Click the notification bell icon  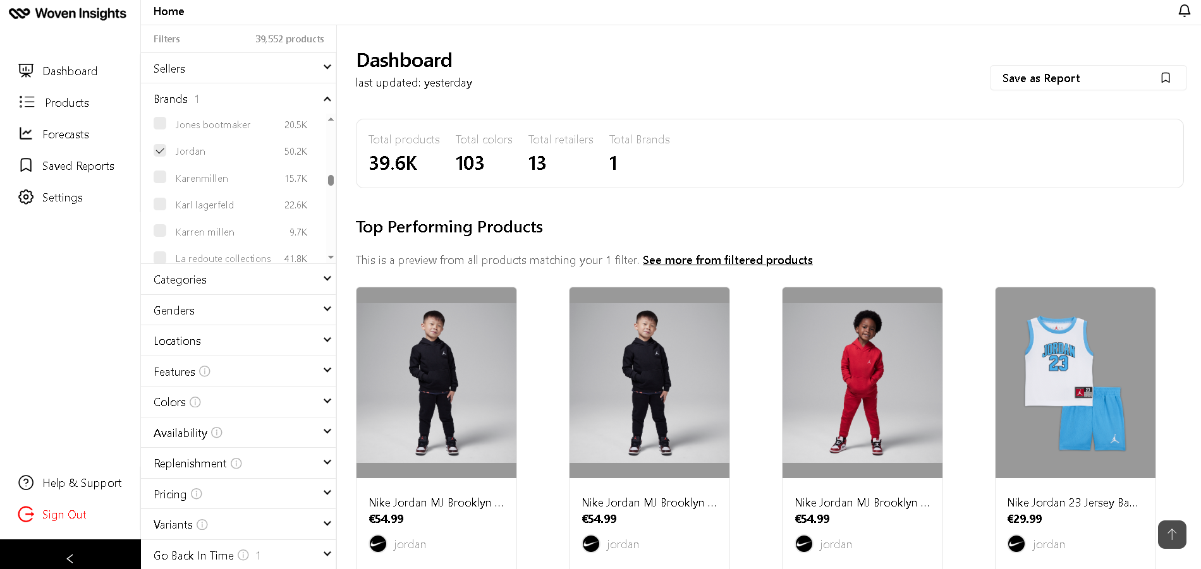[x=1184, y=11]
